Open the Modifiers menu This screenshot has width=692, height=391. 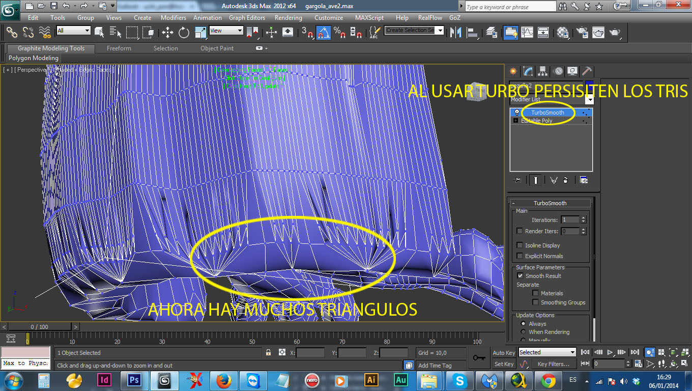coord(174,18)
